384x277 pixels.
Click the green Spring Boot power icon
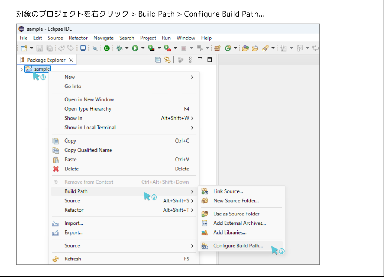(106, 48)
